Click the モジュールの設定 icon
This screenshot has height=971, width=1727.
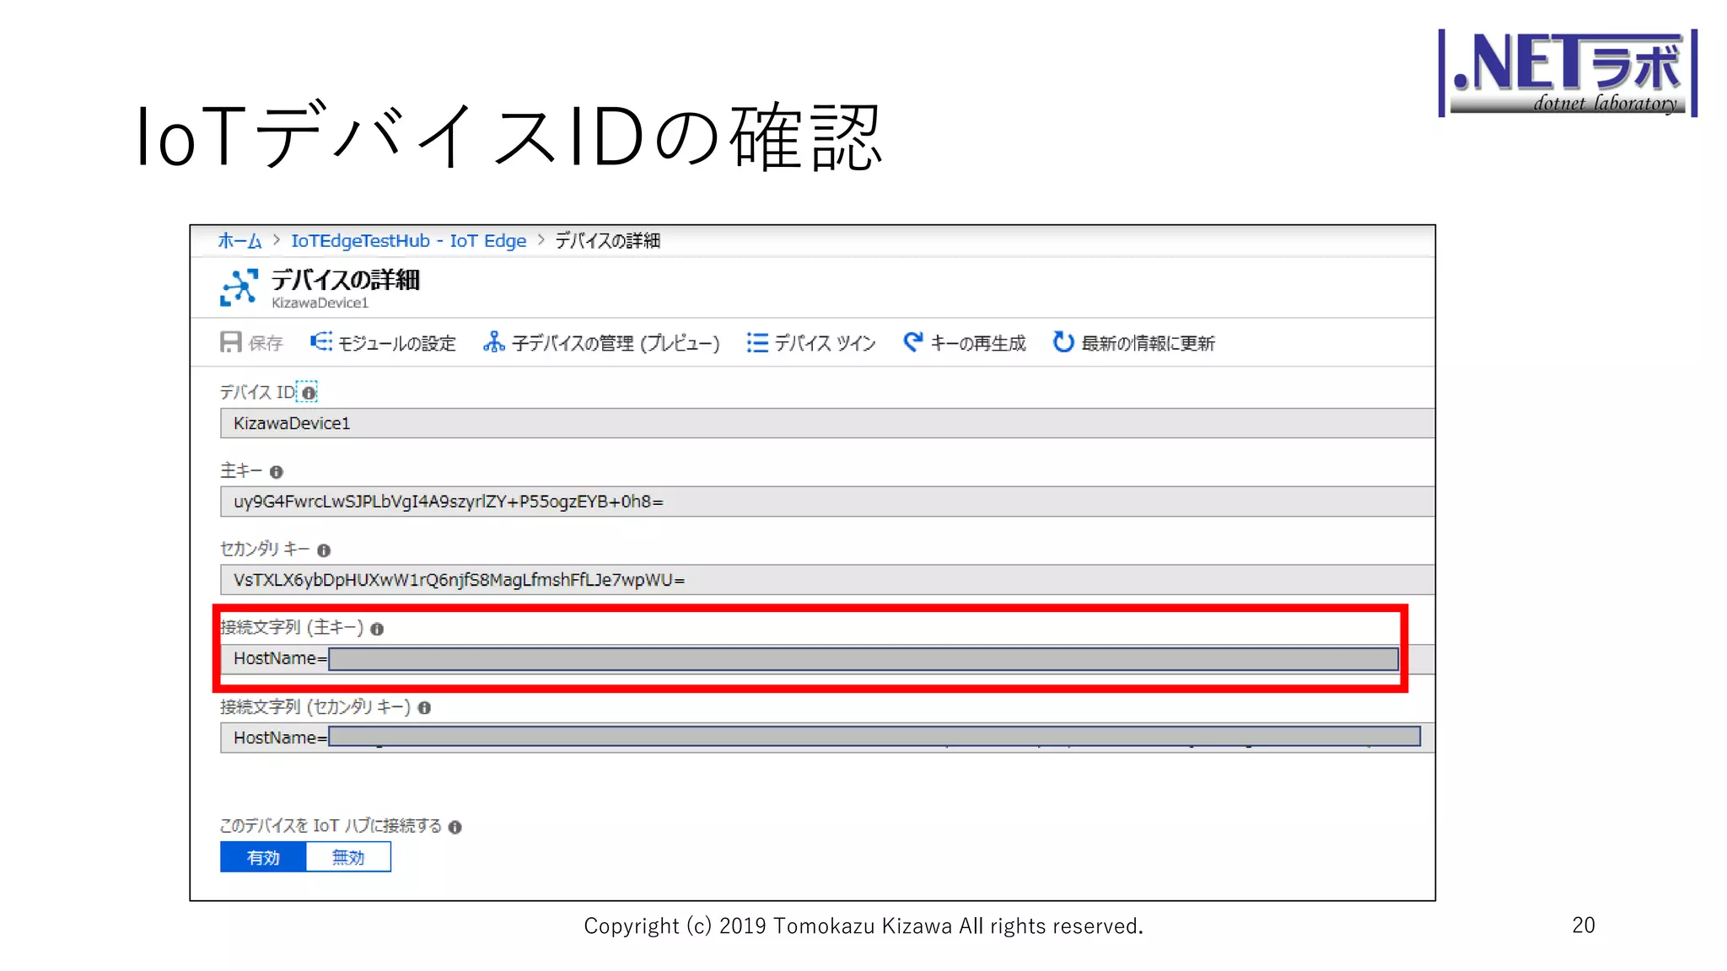click(320, 342)
